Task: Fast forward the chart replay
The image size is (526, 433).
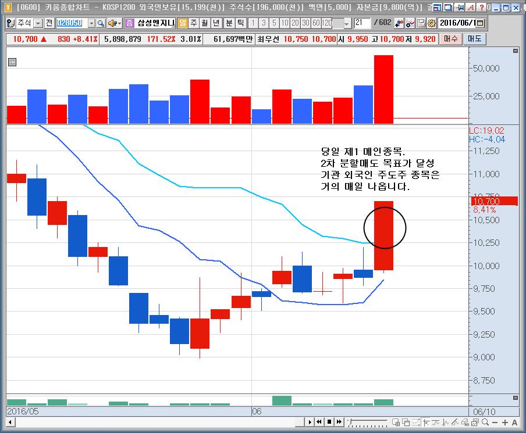Action: [339, 422]
